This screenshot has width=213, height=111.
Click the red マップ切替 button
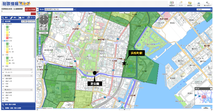(30, 9)
